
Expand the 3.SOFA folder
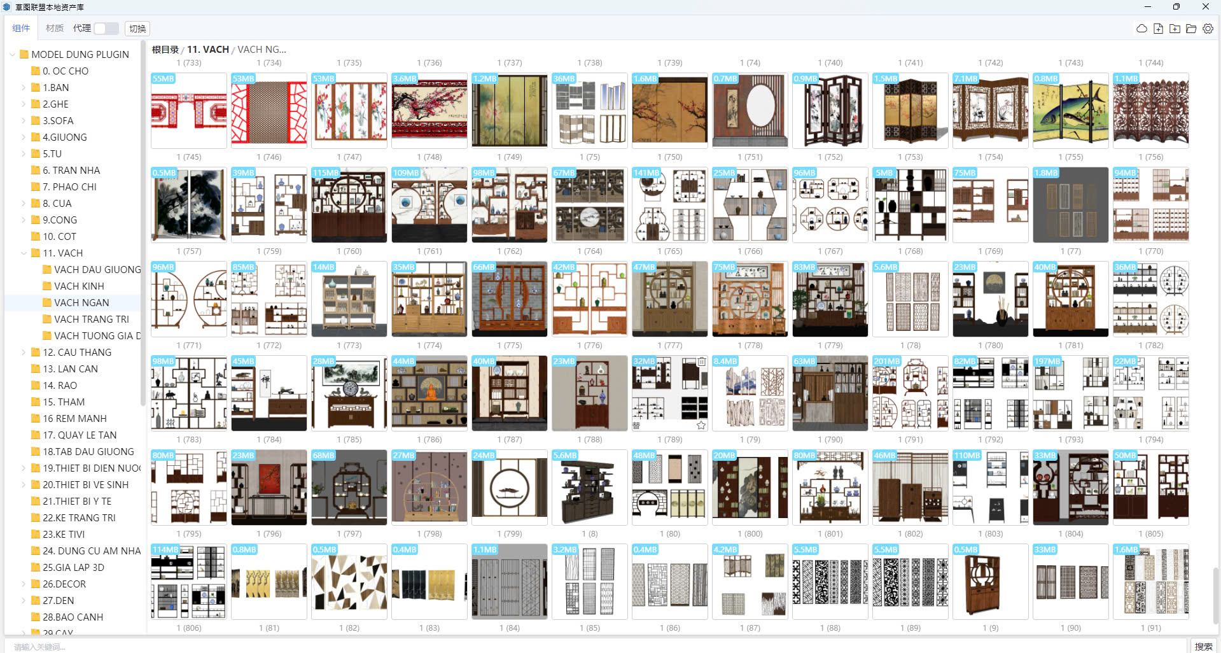24,121
